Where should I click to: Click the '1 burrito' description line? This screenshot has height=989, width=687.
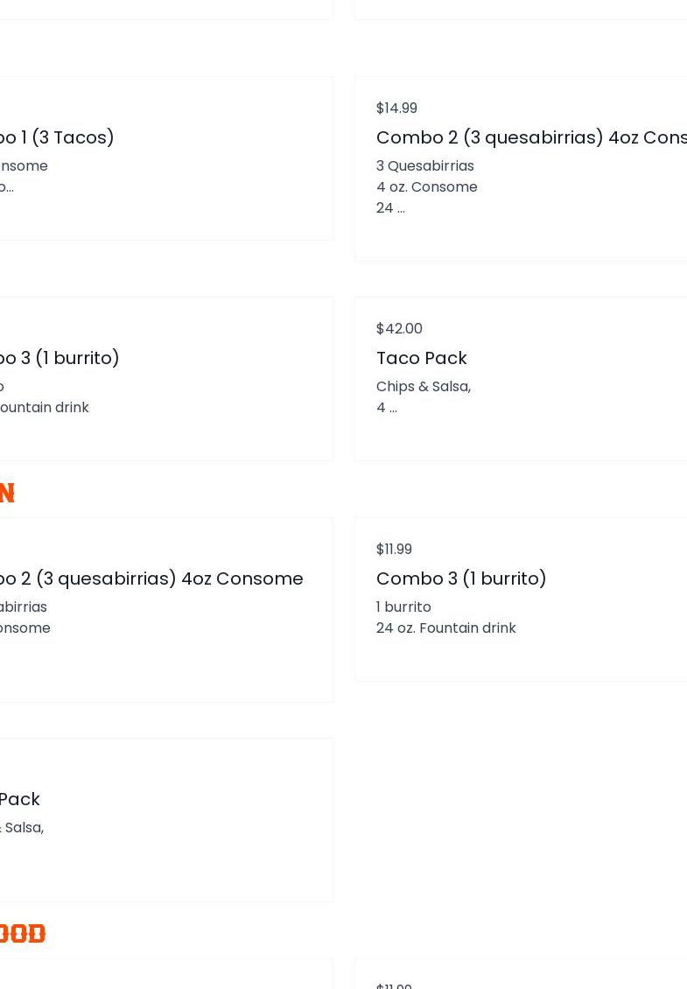point(403,607)
